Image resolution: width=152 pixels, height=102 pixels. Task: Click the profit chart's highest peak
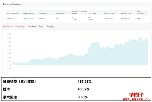tap(140, 38)
